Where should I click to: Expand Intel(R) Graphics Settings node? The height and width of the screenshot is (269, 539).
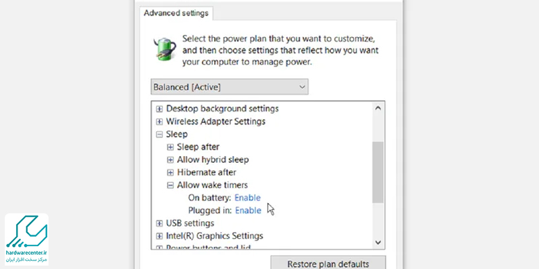click(x=160, y=236)
